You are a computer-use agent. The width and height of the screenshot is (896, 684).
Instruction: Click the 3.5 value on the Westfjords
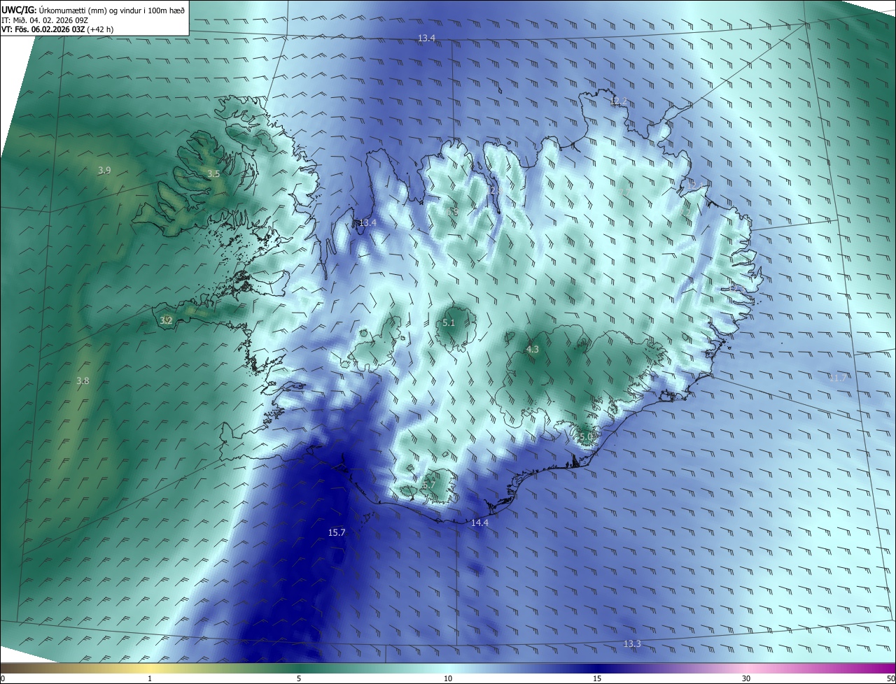tap(213, 174)
